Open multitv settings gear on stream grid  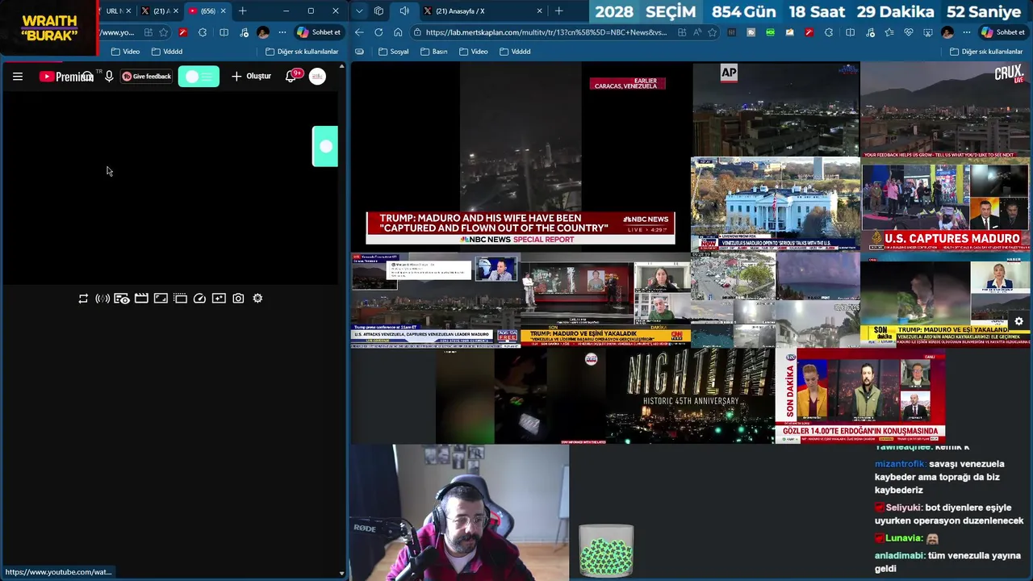pos(1018,321)
